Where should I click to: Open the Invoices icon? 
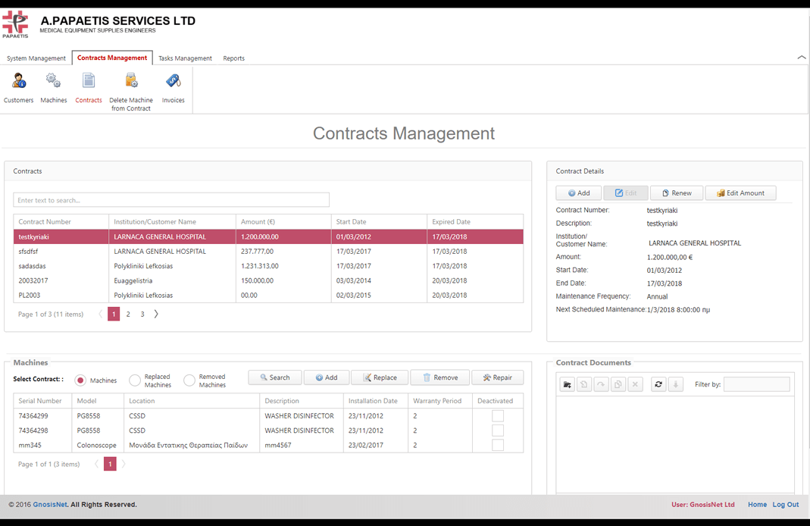pos(173,81)
